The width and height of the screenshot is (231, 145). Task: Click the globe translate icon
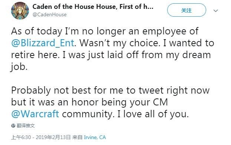[13, 126]
